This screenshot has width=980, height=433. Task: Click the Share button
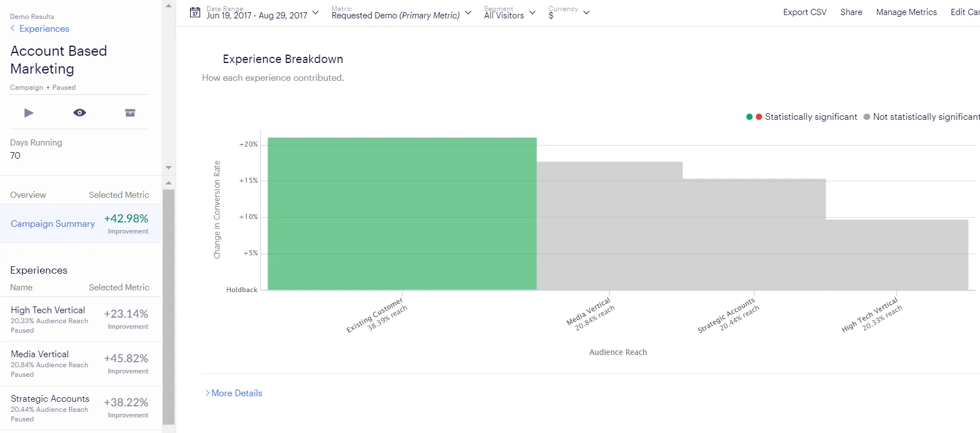[x=851, y=12]
